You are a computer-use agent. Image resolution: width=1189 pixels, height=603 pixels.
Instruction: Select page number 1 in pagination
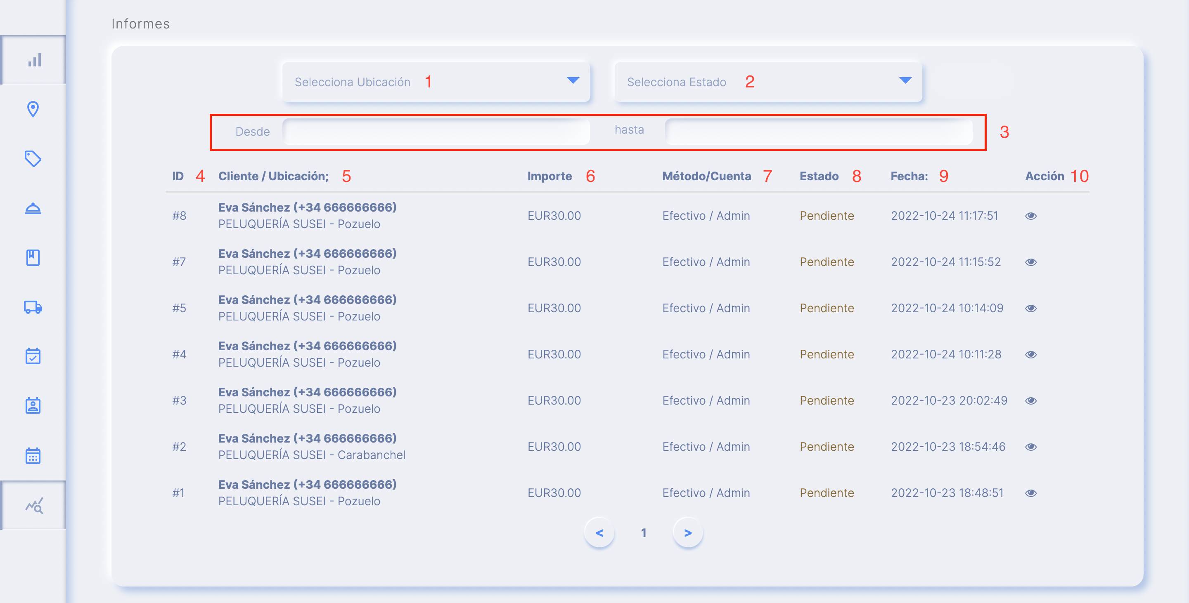644,532
